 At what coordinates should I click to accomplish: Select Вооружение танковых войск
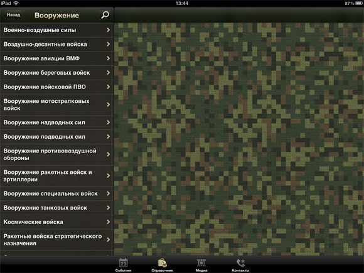57,208
